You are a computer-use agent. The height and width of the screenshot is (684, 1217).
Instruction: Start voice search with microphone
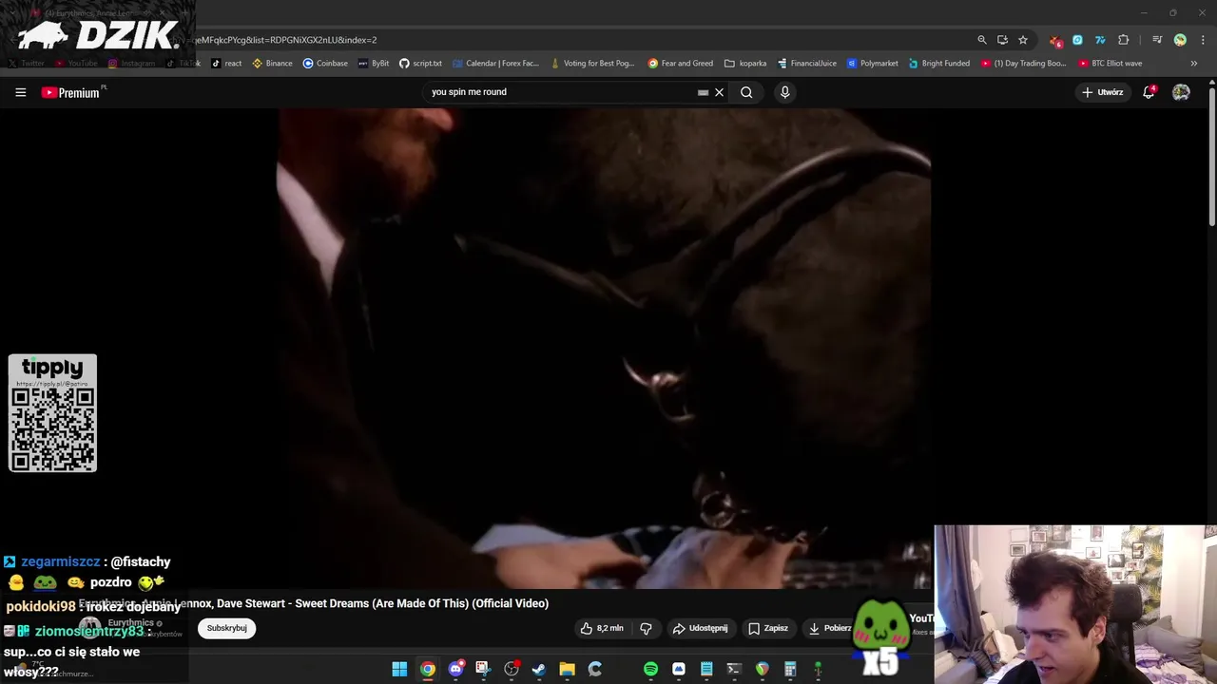[x=784, y=92]
